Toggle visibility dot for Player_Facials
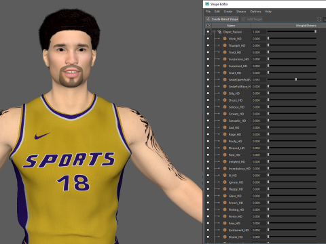Viewport: 326px width, 244px height. click(x=208, y=32)
